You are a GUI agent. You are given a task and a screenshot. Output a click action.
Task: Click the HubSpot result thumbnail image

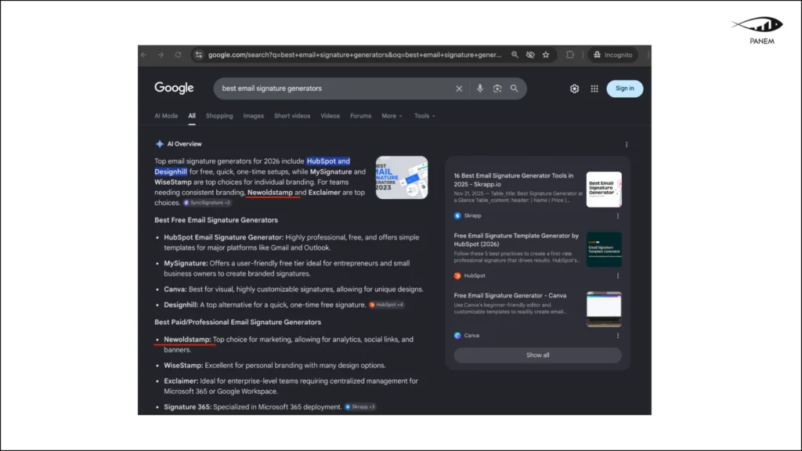(604, 250)
